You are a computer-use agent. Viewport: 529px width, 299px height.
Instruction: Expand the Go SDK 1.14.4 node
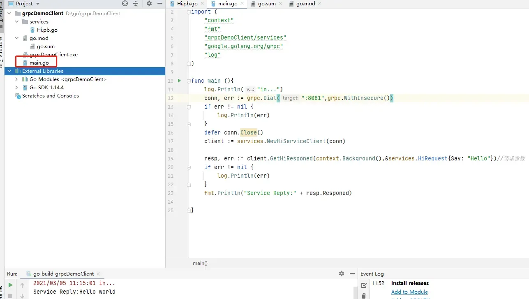point(17,87)
